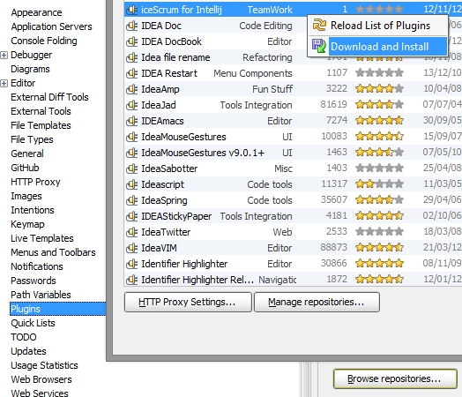
Task: Click the plugin icon next to IdeaJad
Action: (131, 105)
